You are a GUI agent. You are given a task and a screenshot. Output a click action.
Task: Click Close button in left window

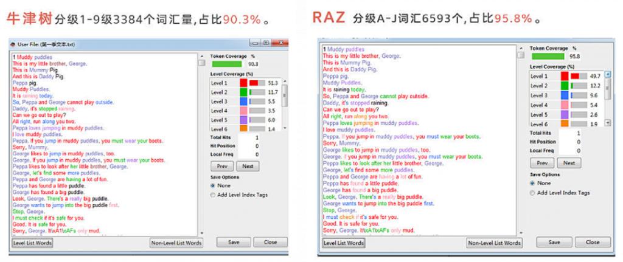coord(270,242)
